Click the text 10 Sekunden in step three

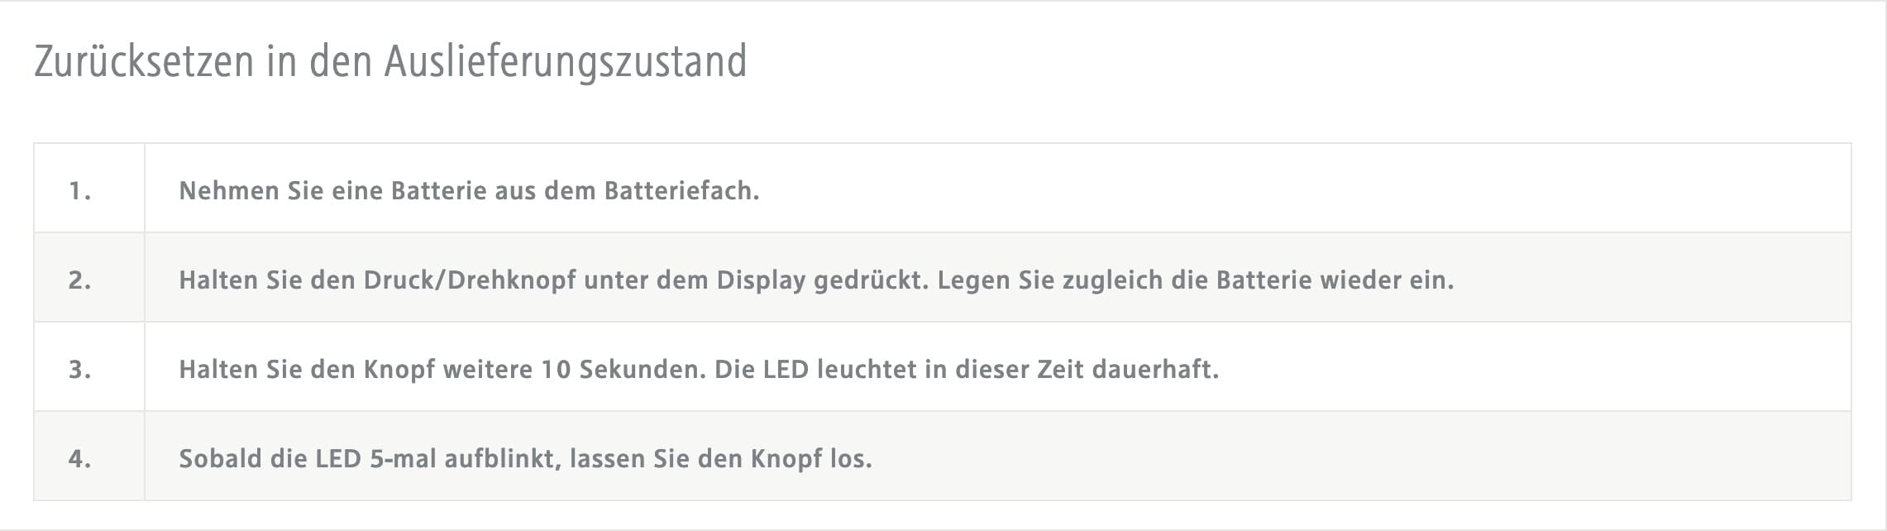623,370
